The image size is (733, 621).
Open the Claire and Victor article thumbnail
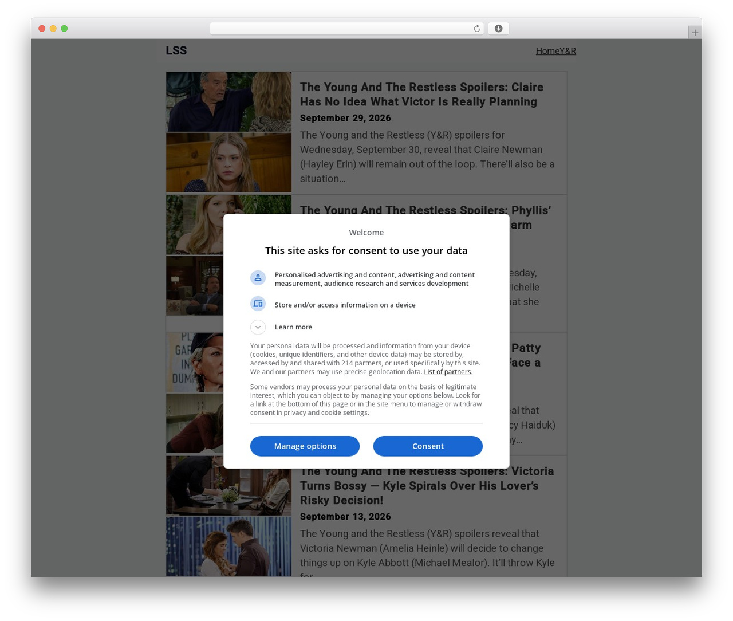[x=228, y=132]
